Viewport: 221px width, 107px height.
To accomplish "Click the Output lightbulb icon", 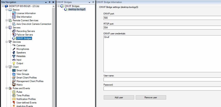I will pos(14,63).
